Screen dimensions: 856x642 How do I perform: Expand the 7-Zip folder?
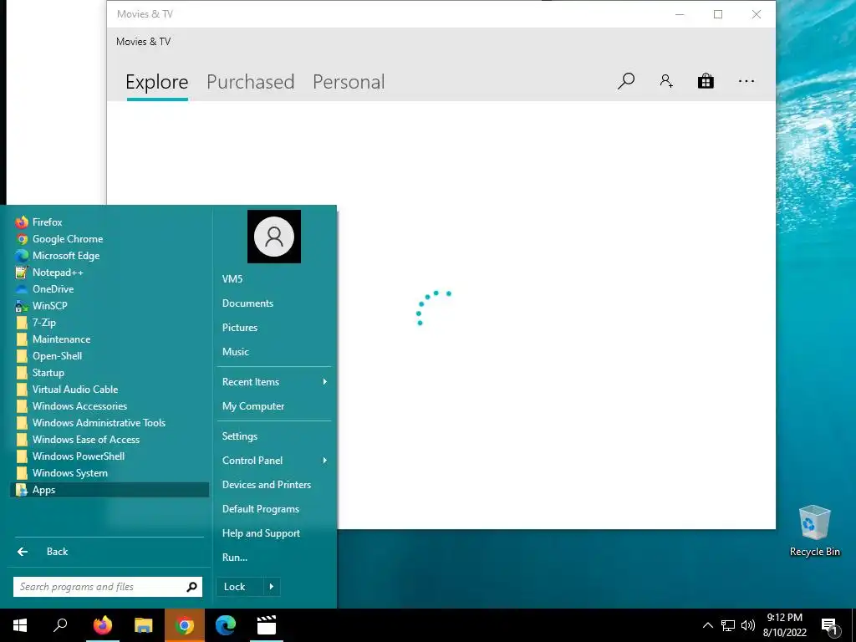[110, 323]
